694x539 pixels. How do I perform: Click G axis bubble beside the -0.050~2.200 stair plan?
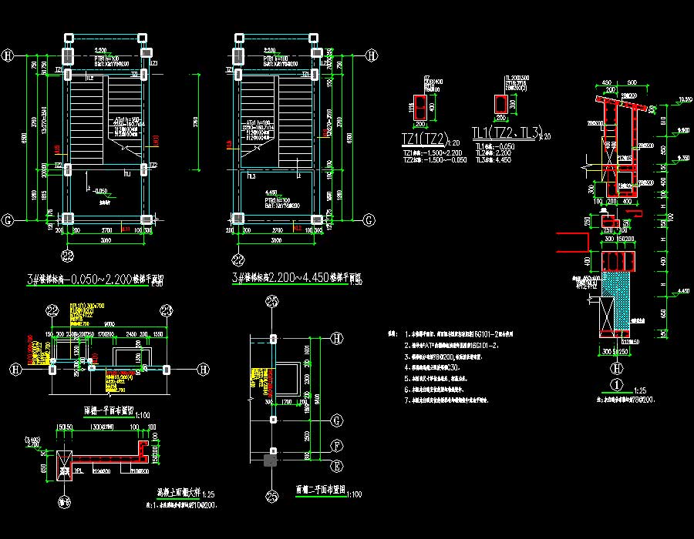click(x=8, y=220)
